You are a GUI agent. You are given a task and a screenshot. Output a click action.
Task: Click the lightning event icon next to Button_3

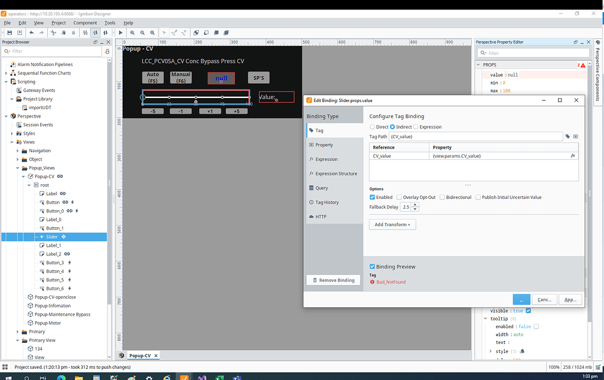tap(70, 263)
